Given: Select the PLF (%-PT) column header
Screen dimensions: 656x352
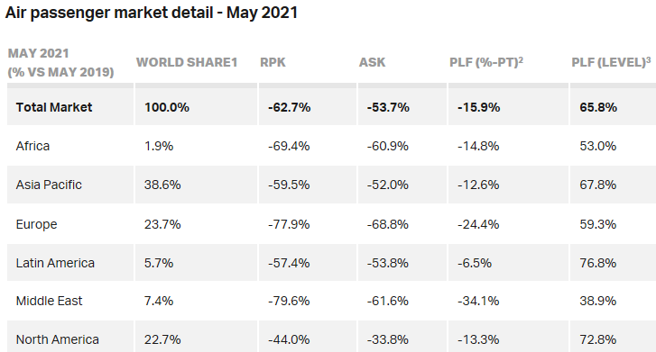Looking at the screenshot, I should coord(486,62).
